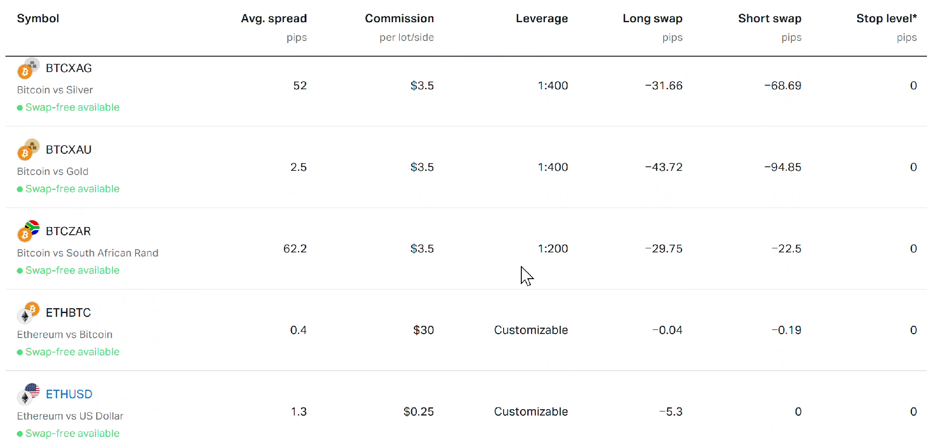The image size is (927, 440).
Task: Click the ETHBTC Ethereum-Bitcoin pair icon
Action: point(29,313)
